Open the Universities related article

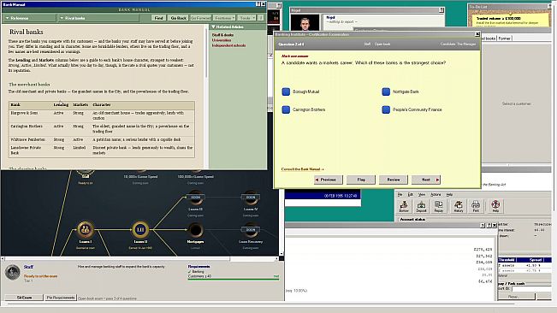tap(222, 40)
